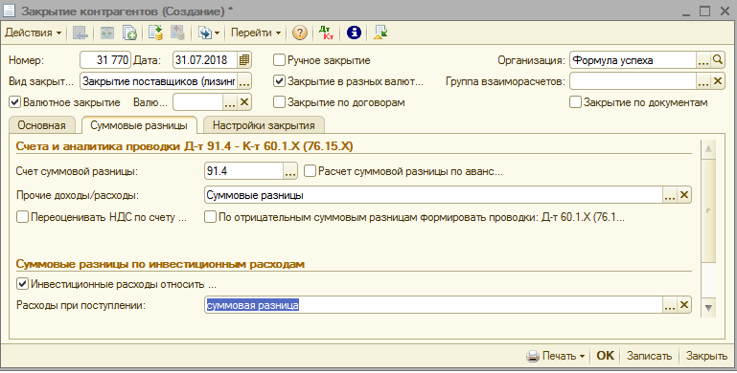Screen dimensions: 737x373
Task: Toggle По отрицательным суммовым разницам checkbox
Action: [210, 217]
